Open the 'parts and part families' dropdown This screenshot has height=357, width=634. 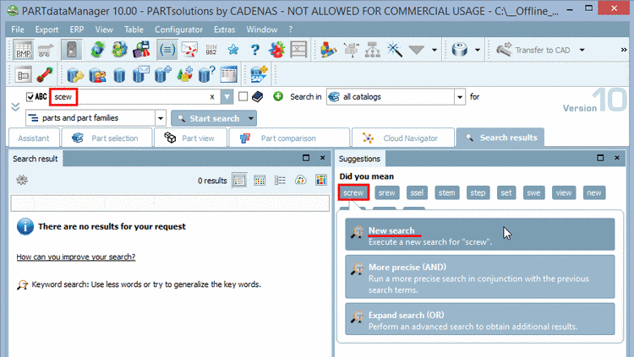[161, 118]
